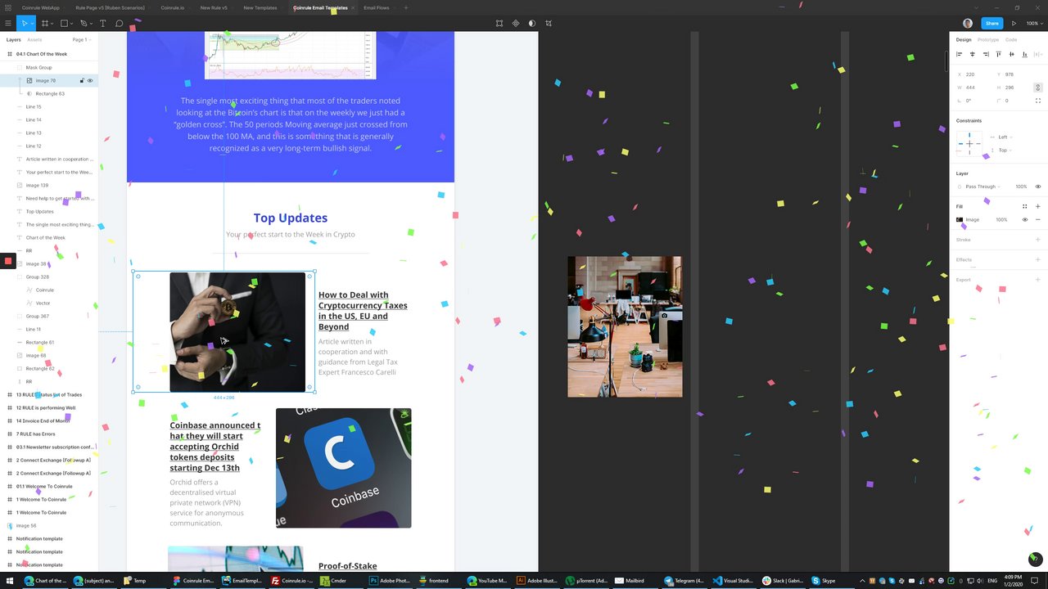This screenshot has width=1048, height=589.
Task: Open the fill Style grid icon
Action: coord(1024,206)
